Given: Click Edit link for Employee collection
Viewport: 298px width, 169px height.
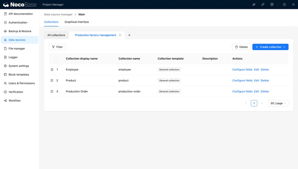Looking at the screenshot, I should pyautogui.click(x=256, y=69).
